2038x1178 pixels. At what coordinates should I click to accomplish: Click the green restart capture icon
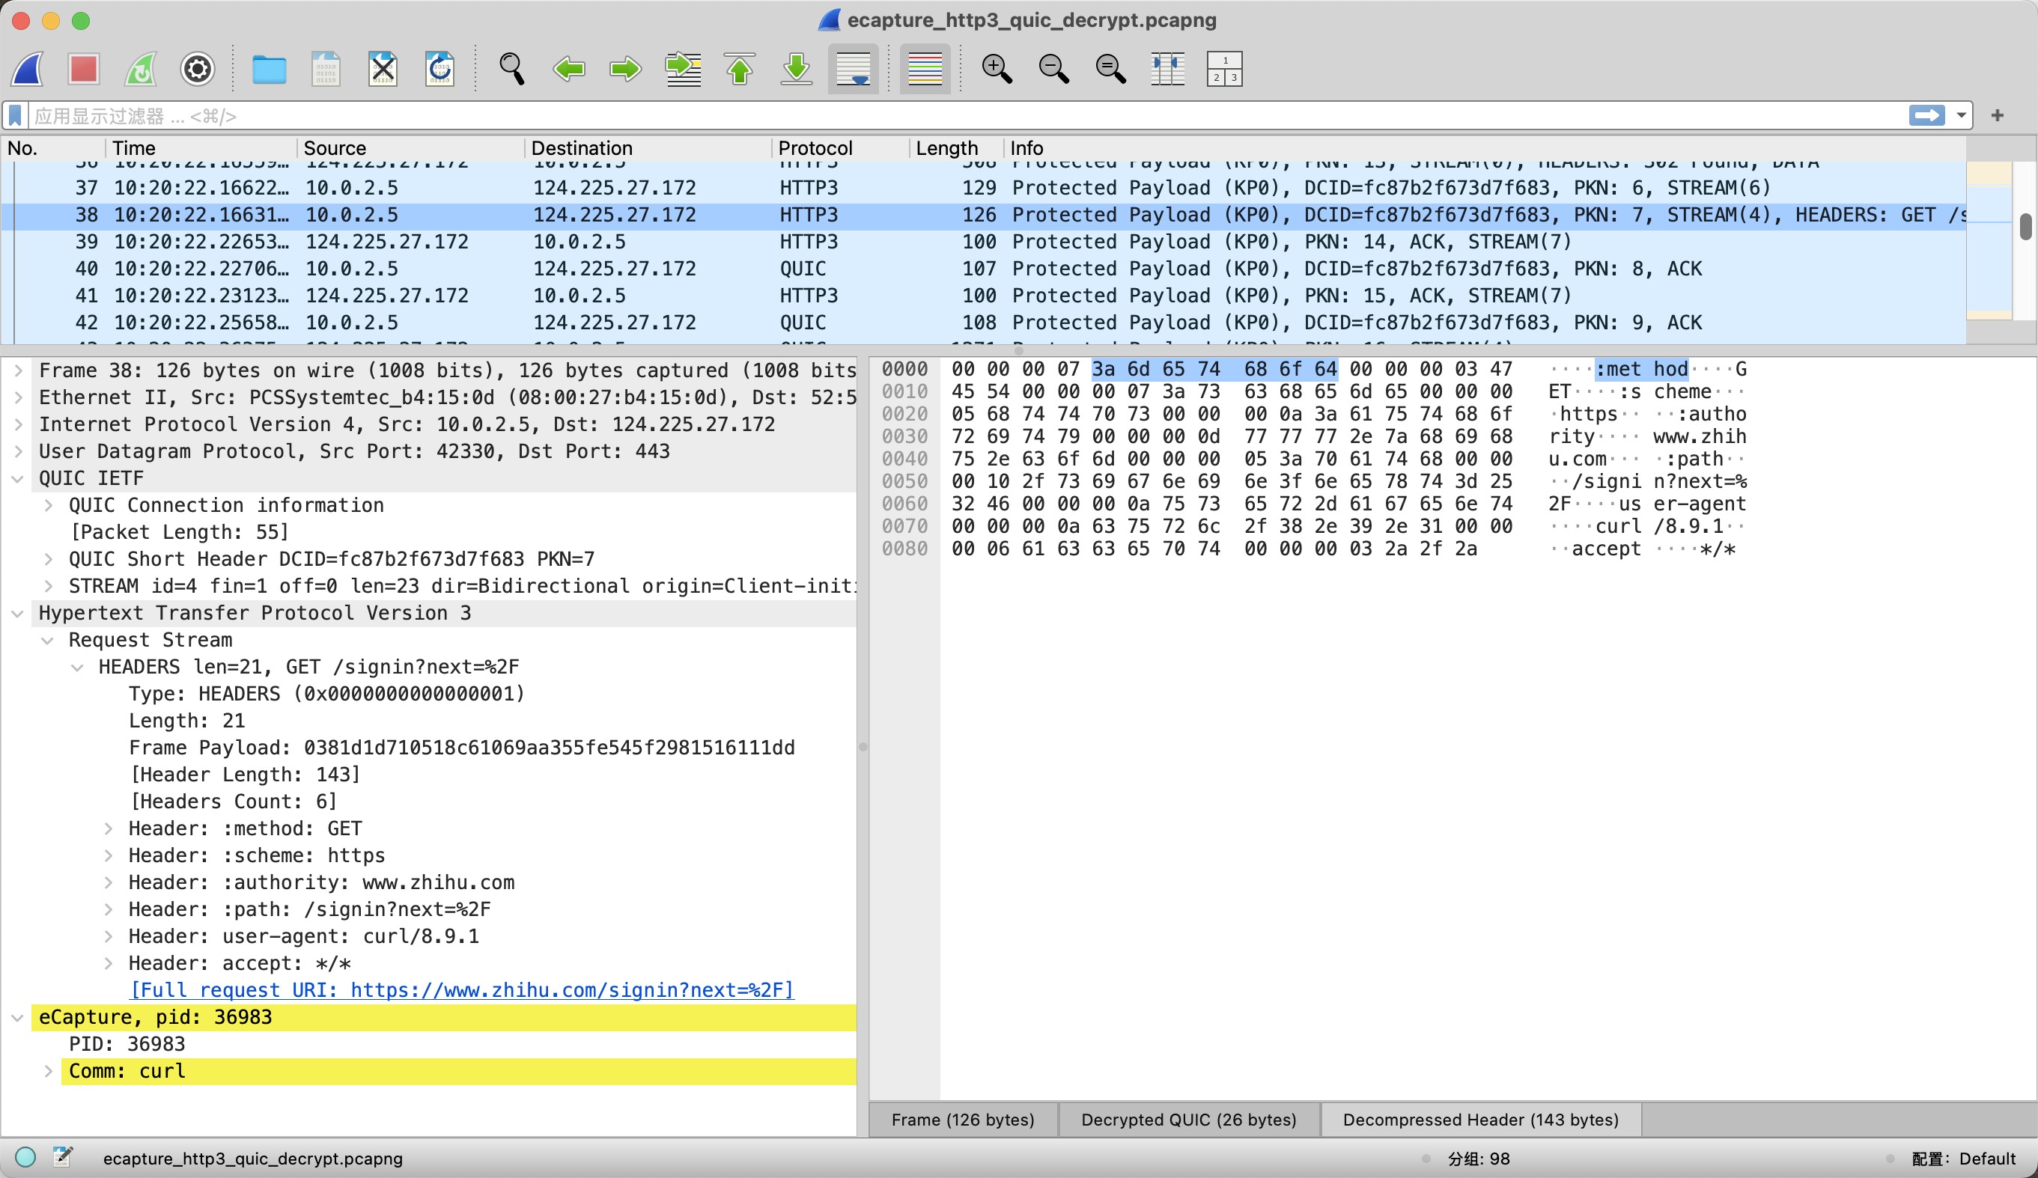coord(141,70)
